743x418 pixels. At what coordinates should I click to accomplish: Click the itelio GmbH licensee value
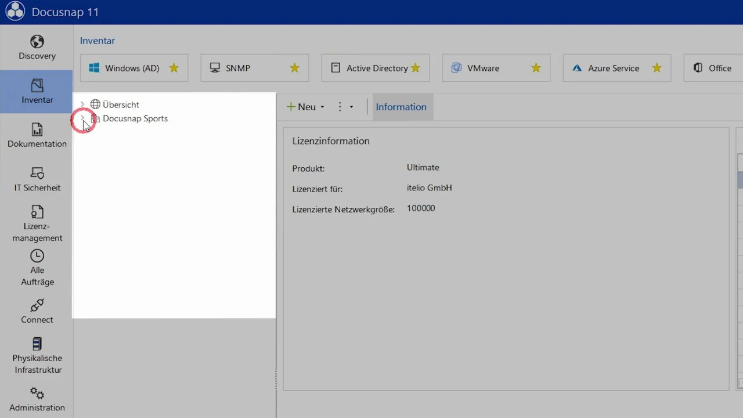(x=430, y=188)
